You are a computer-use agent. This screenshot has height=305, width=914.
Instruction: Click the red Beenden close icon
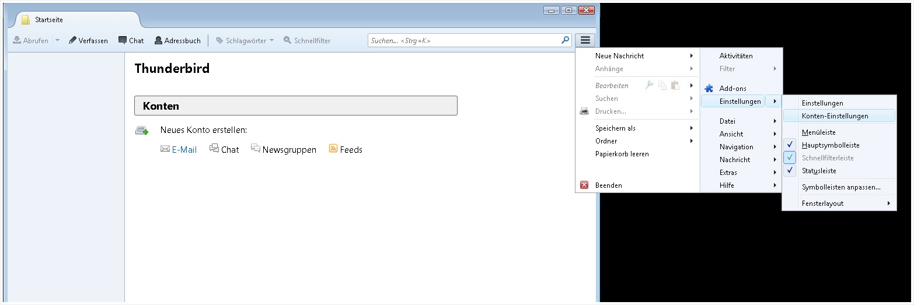[584, 185]
